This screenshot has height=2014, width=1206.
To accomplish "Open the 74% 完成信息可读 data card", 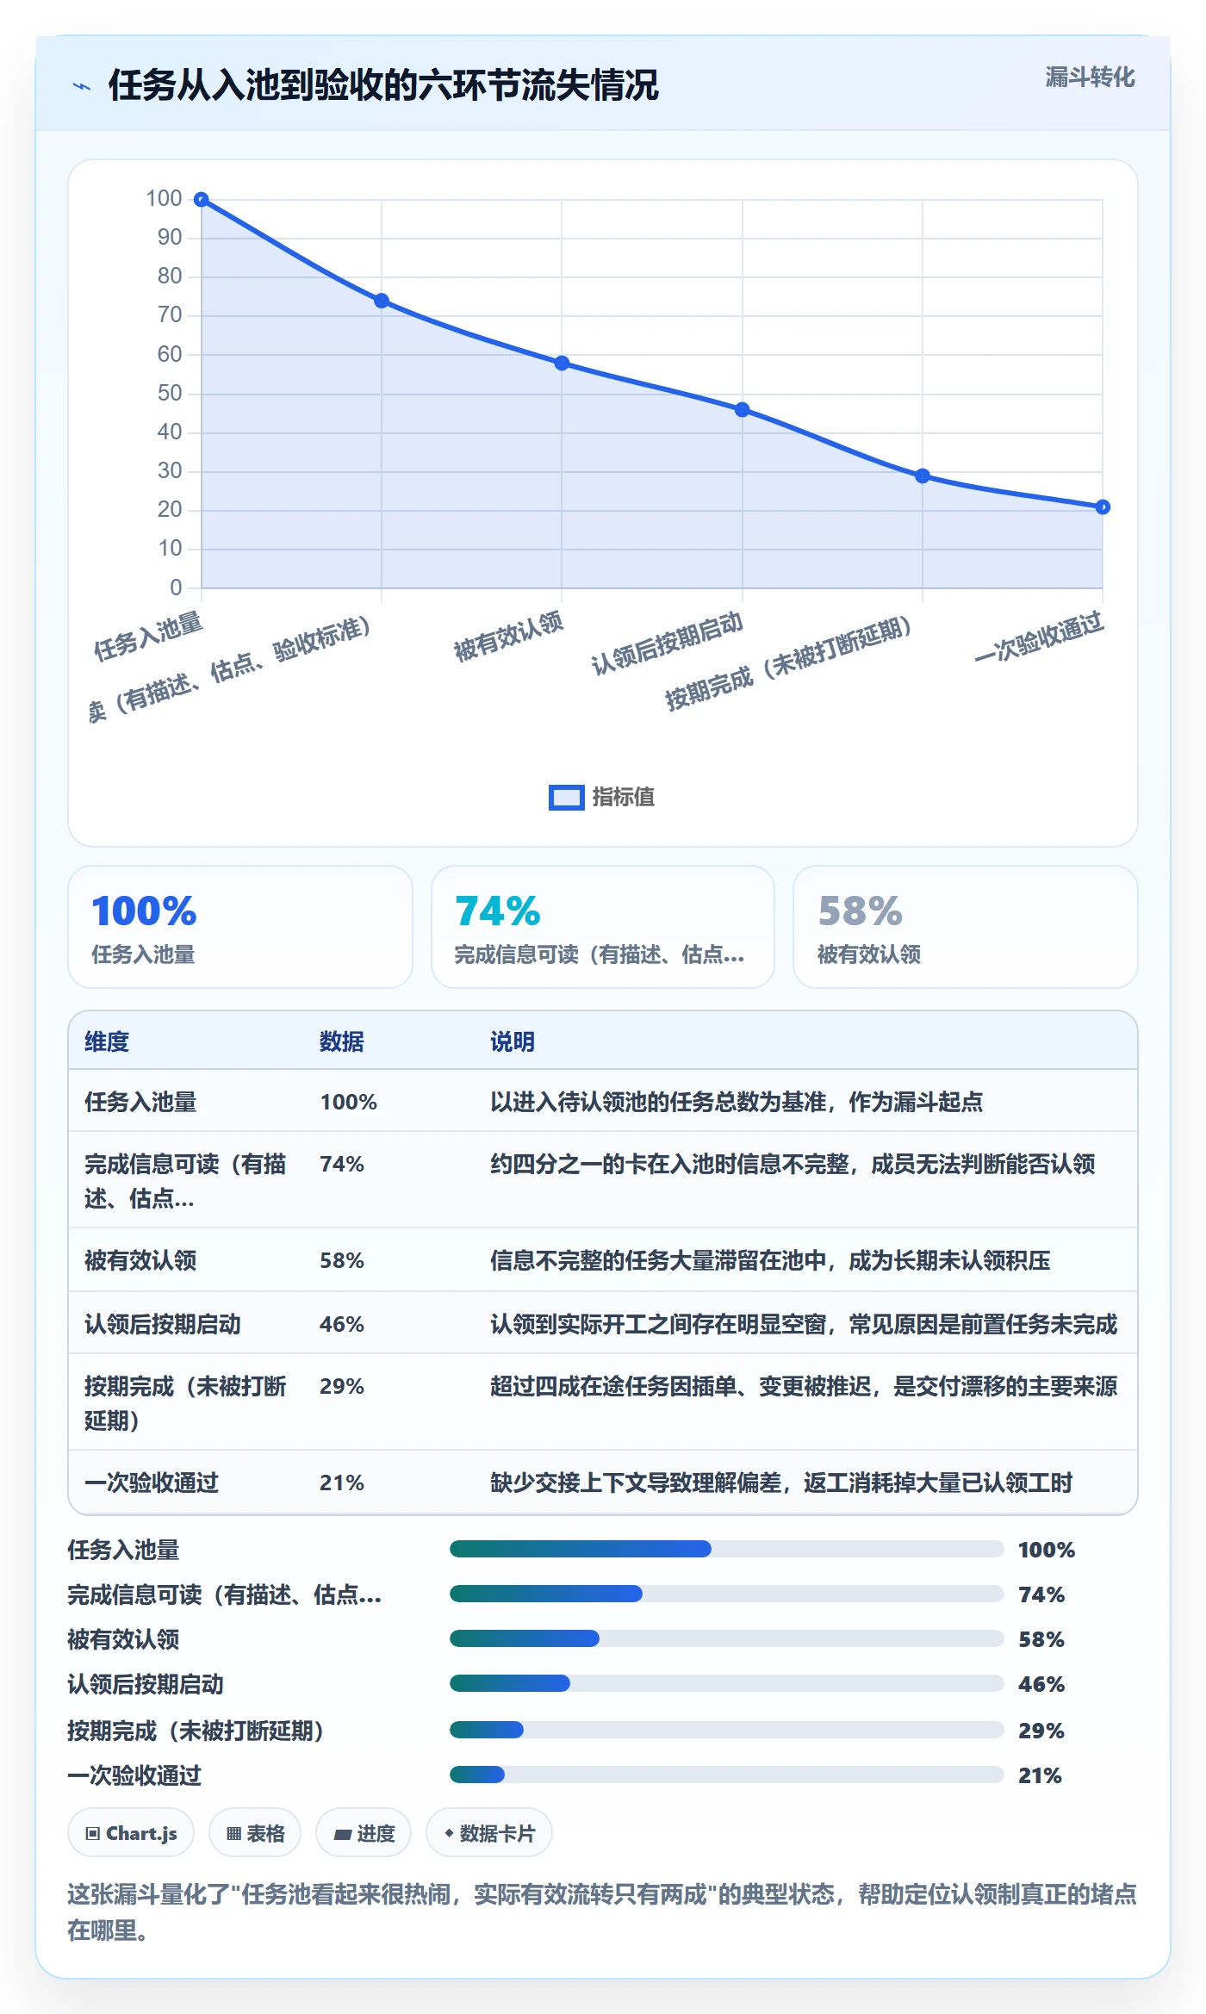I will point(603,927).
